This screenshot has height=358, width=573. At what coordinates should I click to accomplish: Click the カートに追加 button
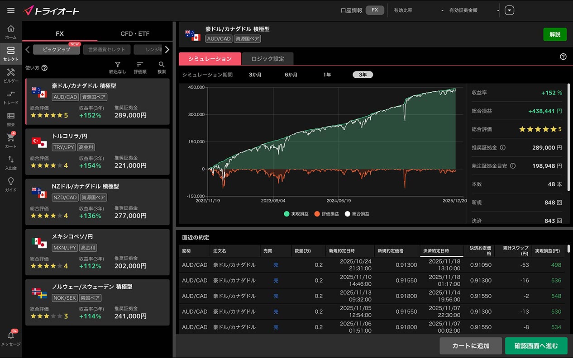click(x=471, y=346)
